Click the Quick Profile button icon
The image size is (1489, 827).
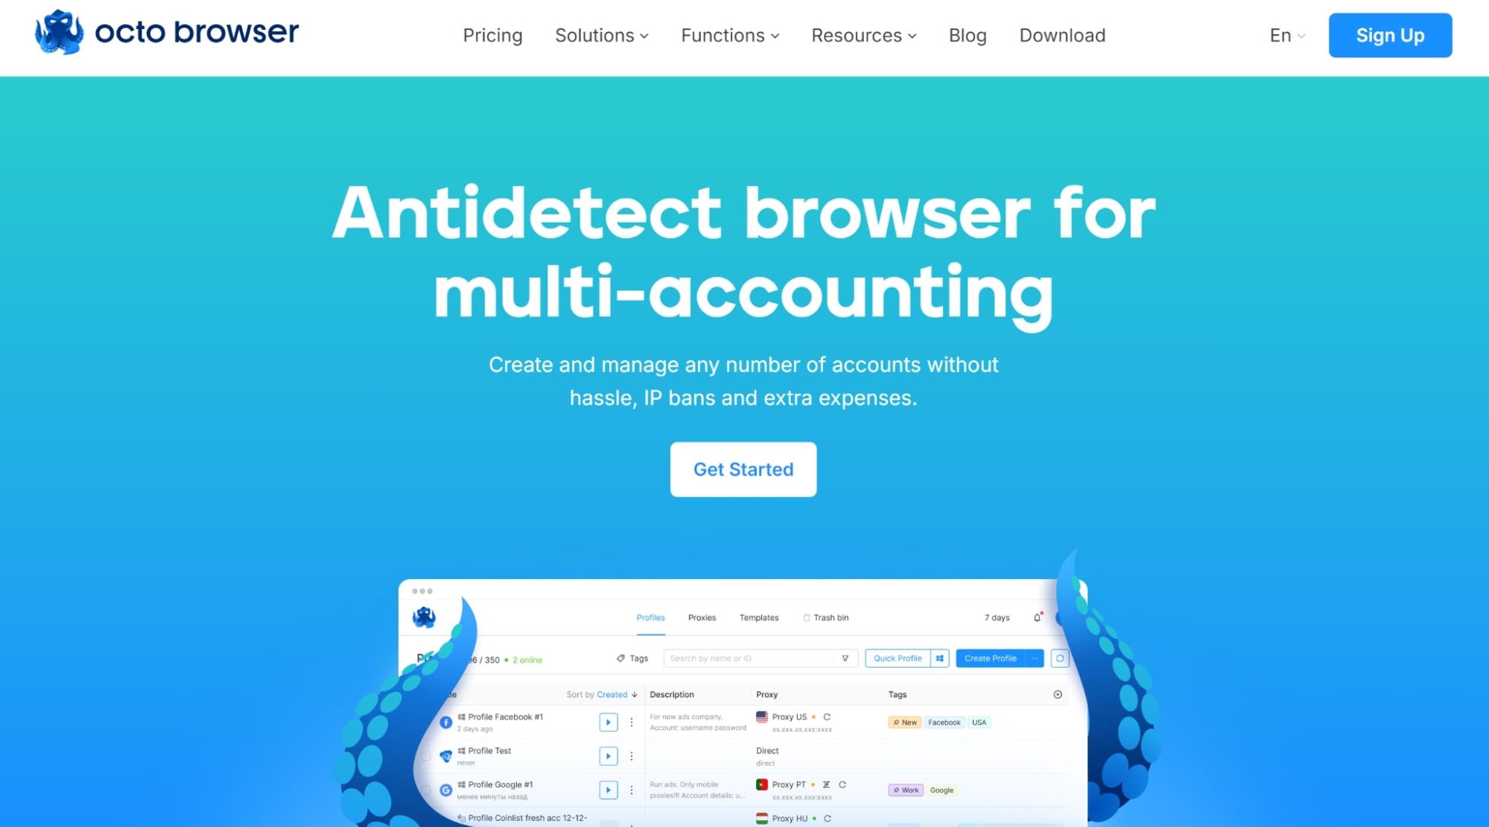pos(939,659)
